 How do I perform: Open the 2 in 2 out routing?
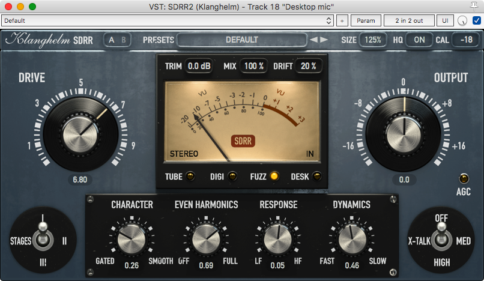[409, 20]
